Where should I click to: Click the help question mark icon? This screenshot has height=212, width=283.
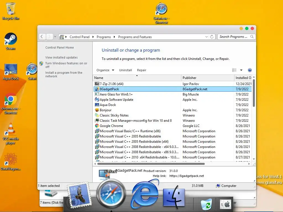250,70
